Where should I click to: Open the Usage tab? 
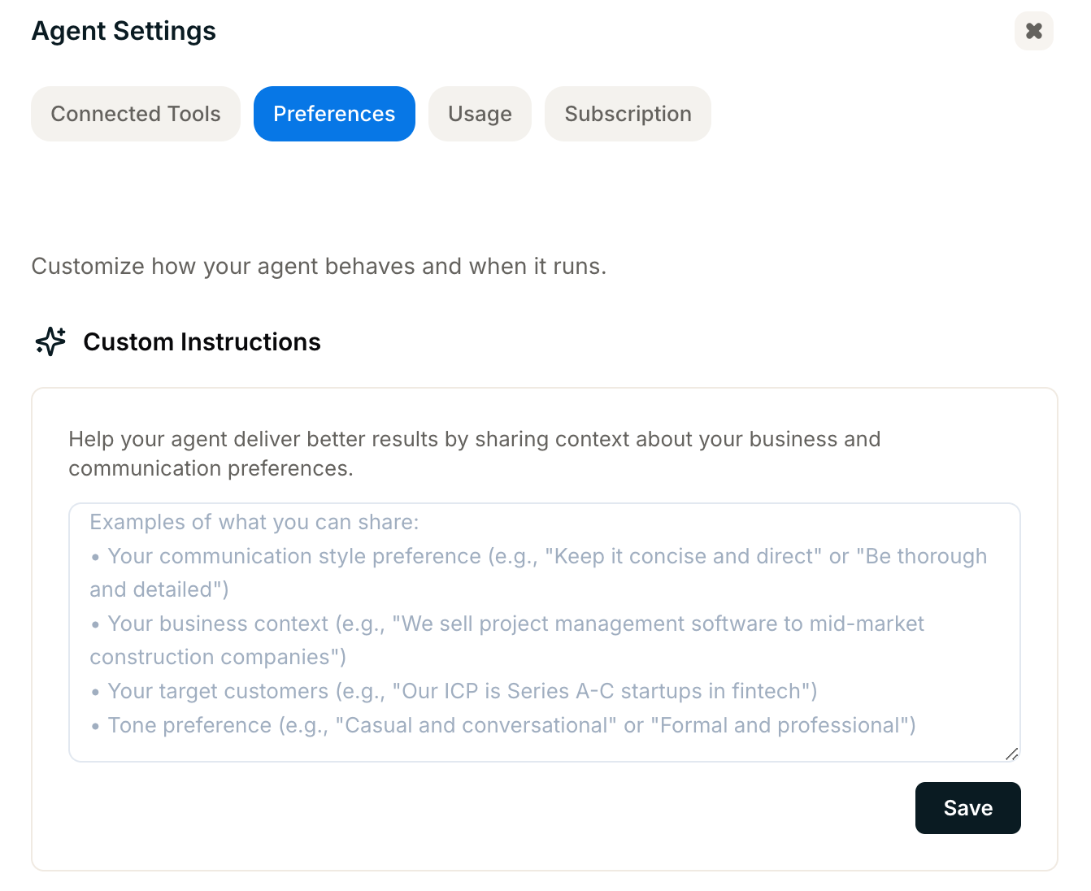coord(480,114)
